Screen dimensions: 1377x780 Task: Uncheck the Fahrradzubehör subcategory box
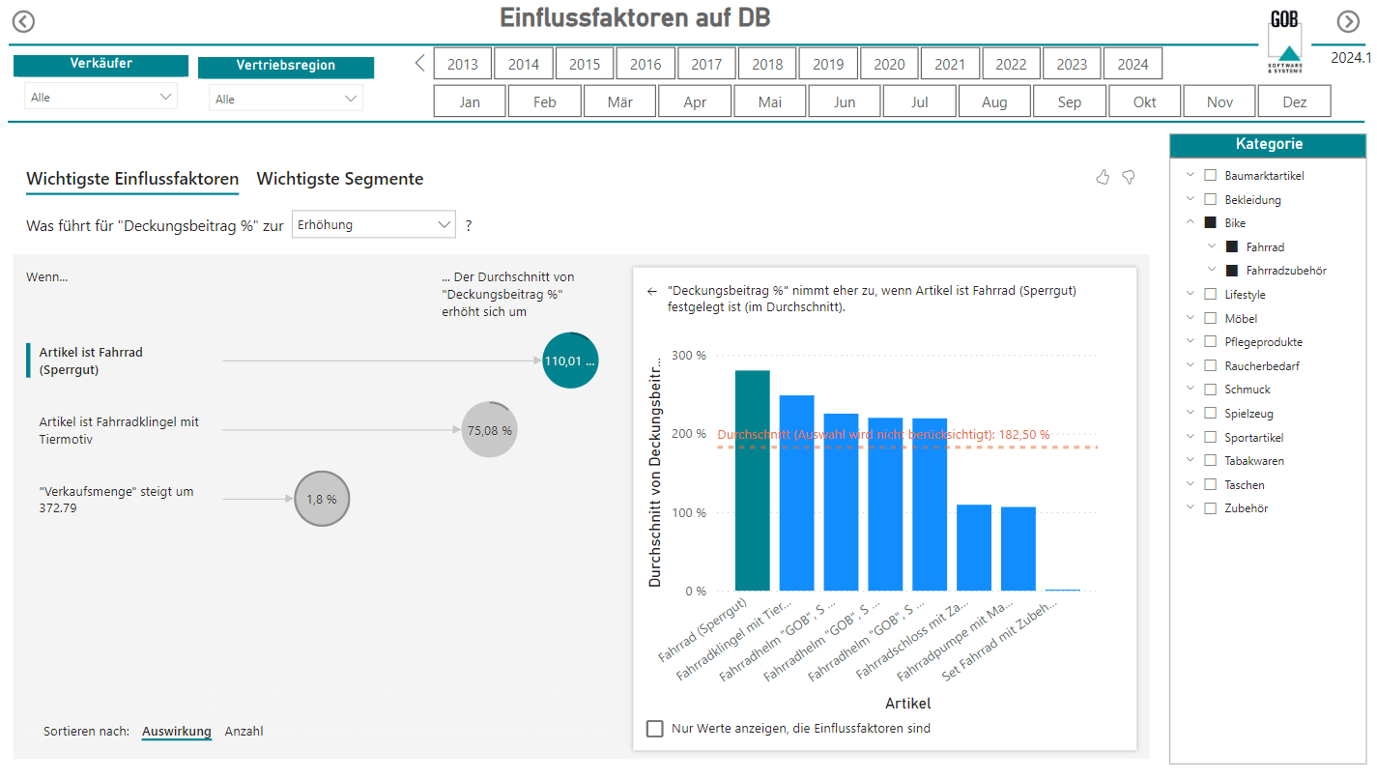[1231, 271]
